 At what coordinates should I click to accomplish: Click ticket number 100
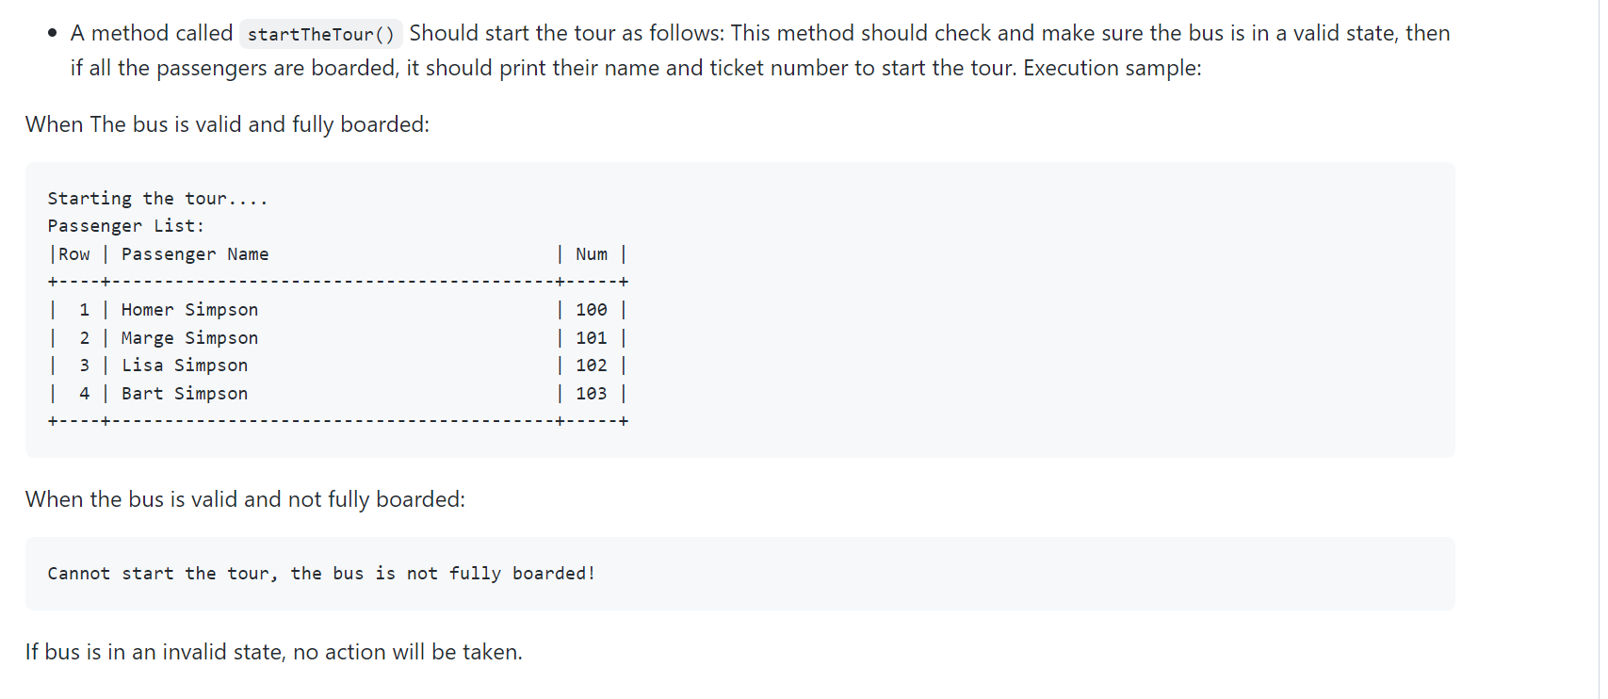[591, 310]
